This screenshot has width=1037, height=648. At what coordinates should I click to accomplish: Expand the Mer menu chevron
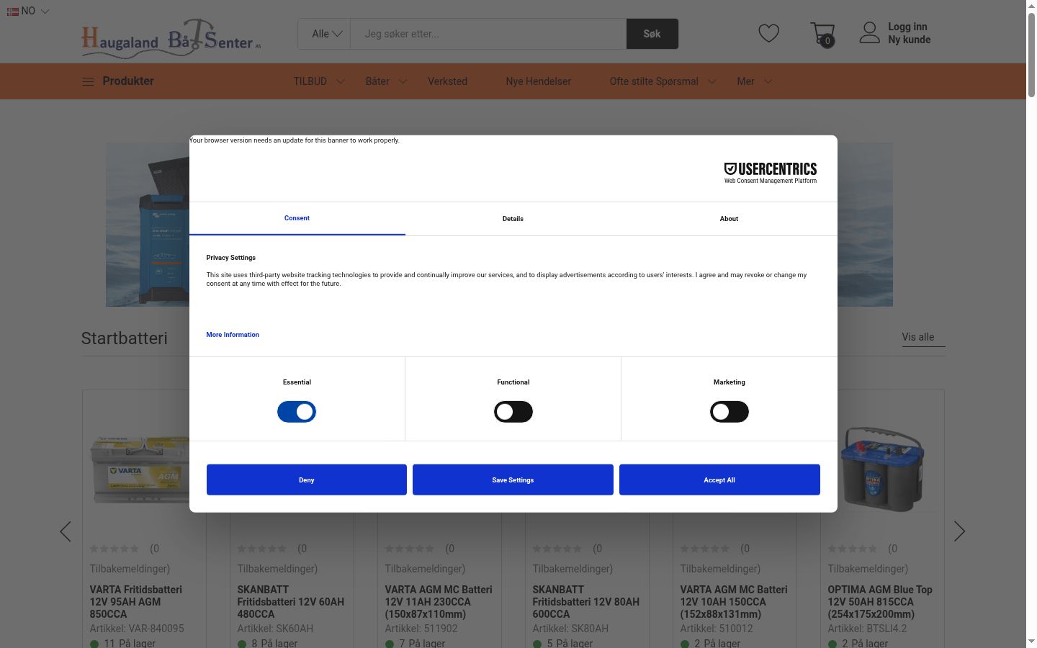(x=768, y=81)
